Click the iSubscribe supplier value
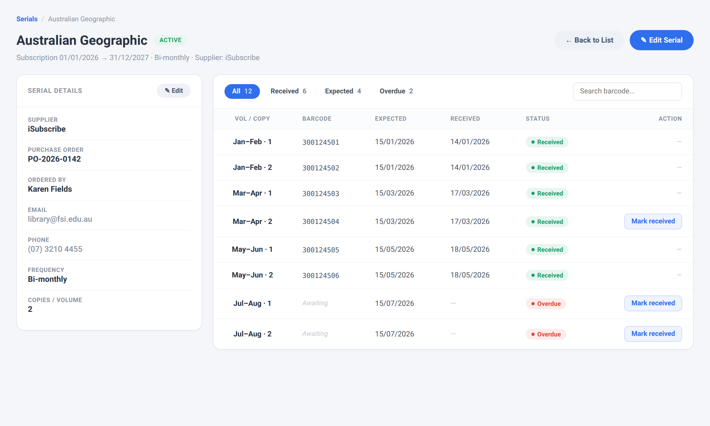The image size is (710, 426). (46, 129)
